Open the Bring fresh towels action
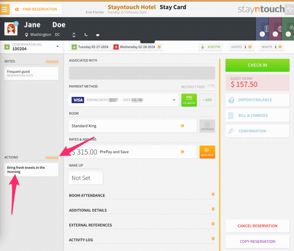The image size is (294, 251). pos(32,170)
